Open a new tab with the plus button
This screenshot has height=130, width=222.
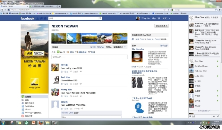tap(59, 6)
